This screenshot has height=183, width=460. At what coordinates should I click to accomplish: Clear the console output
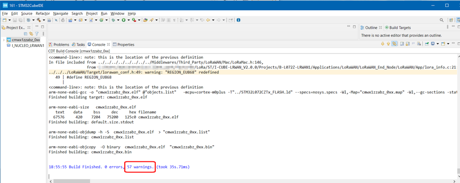click(x=419, y=44)
